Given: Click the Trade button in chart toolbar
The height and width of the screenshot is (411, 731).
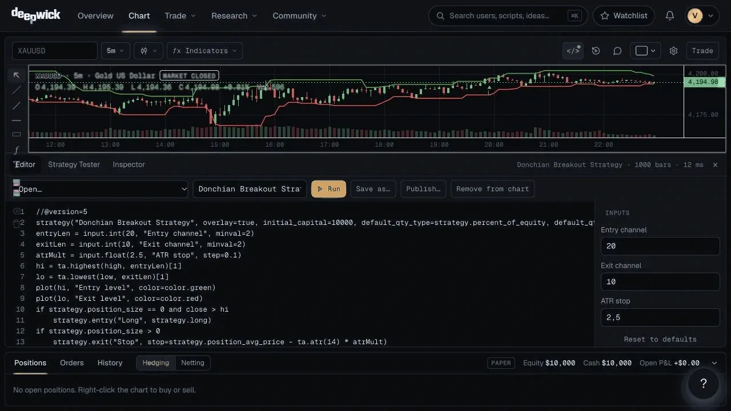Looking at the screenshot, I should click(702, 51).
